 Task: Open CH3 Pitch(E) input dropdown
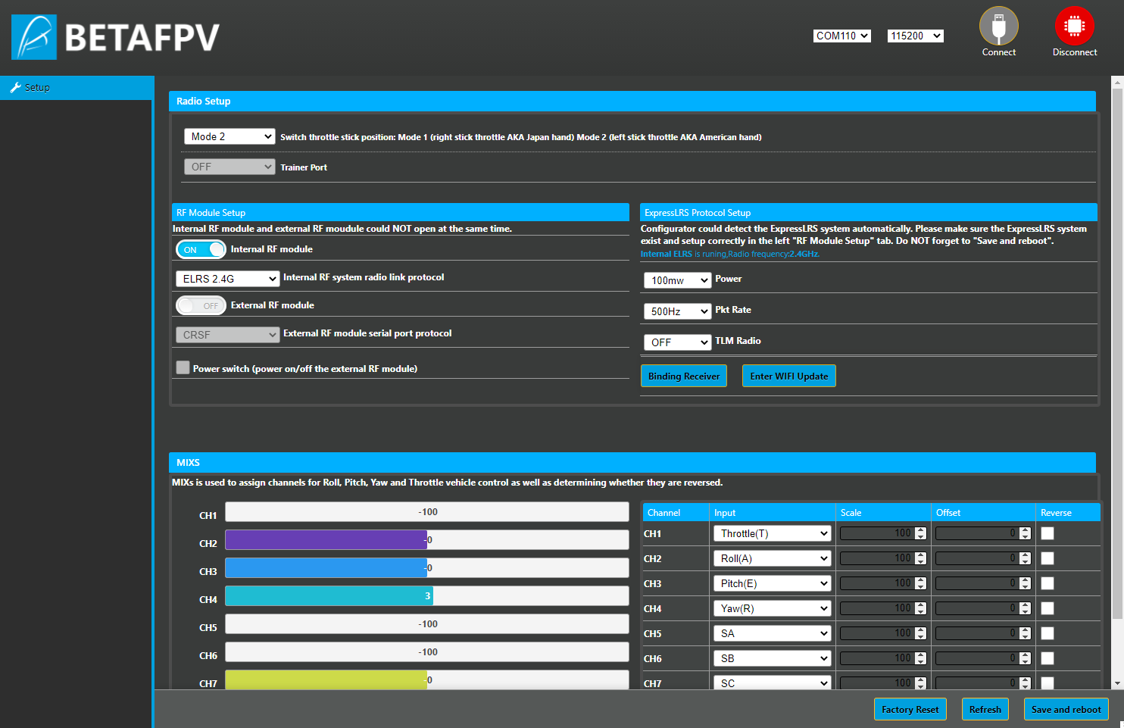(x=772, y=583)
